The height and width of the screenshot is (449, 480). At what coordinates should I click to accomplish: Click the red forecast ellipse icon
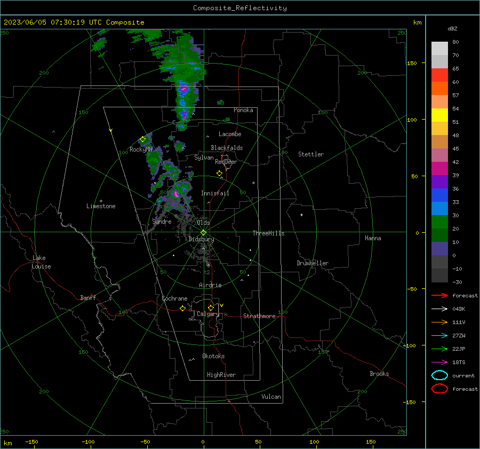click(439, 389)
